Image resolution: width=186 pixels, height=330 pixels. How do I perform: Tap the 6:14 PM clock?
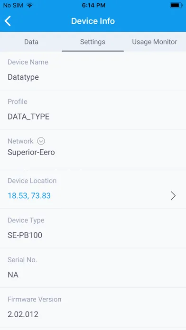click(93, 6)
